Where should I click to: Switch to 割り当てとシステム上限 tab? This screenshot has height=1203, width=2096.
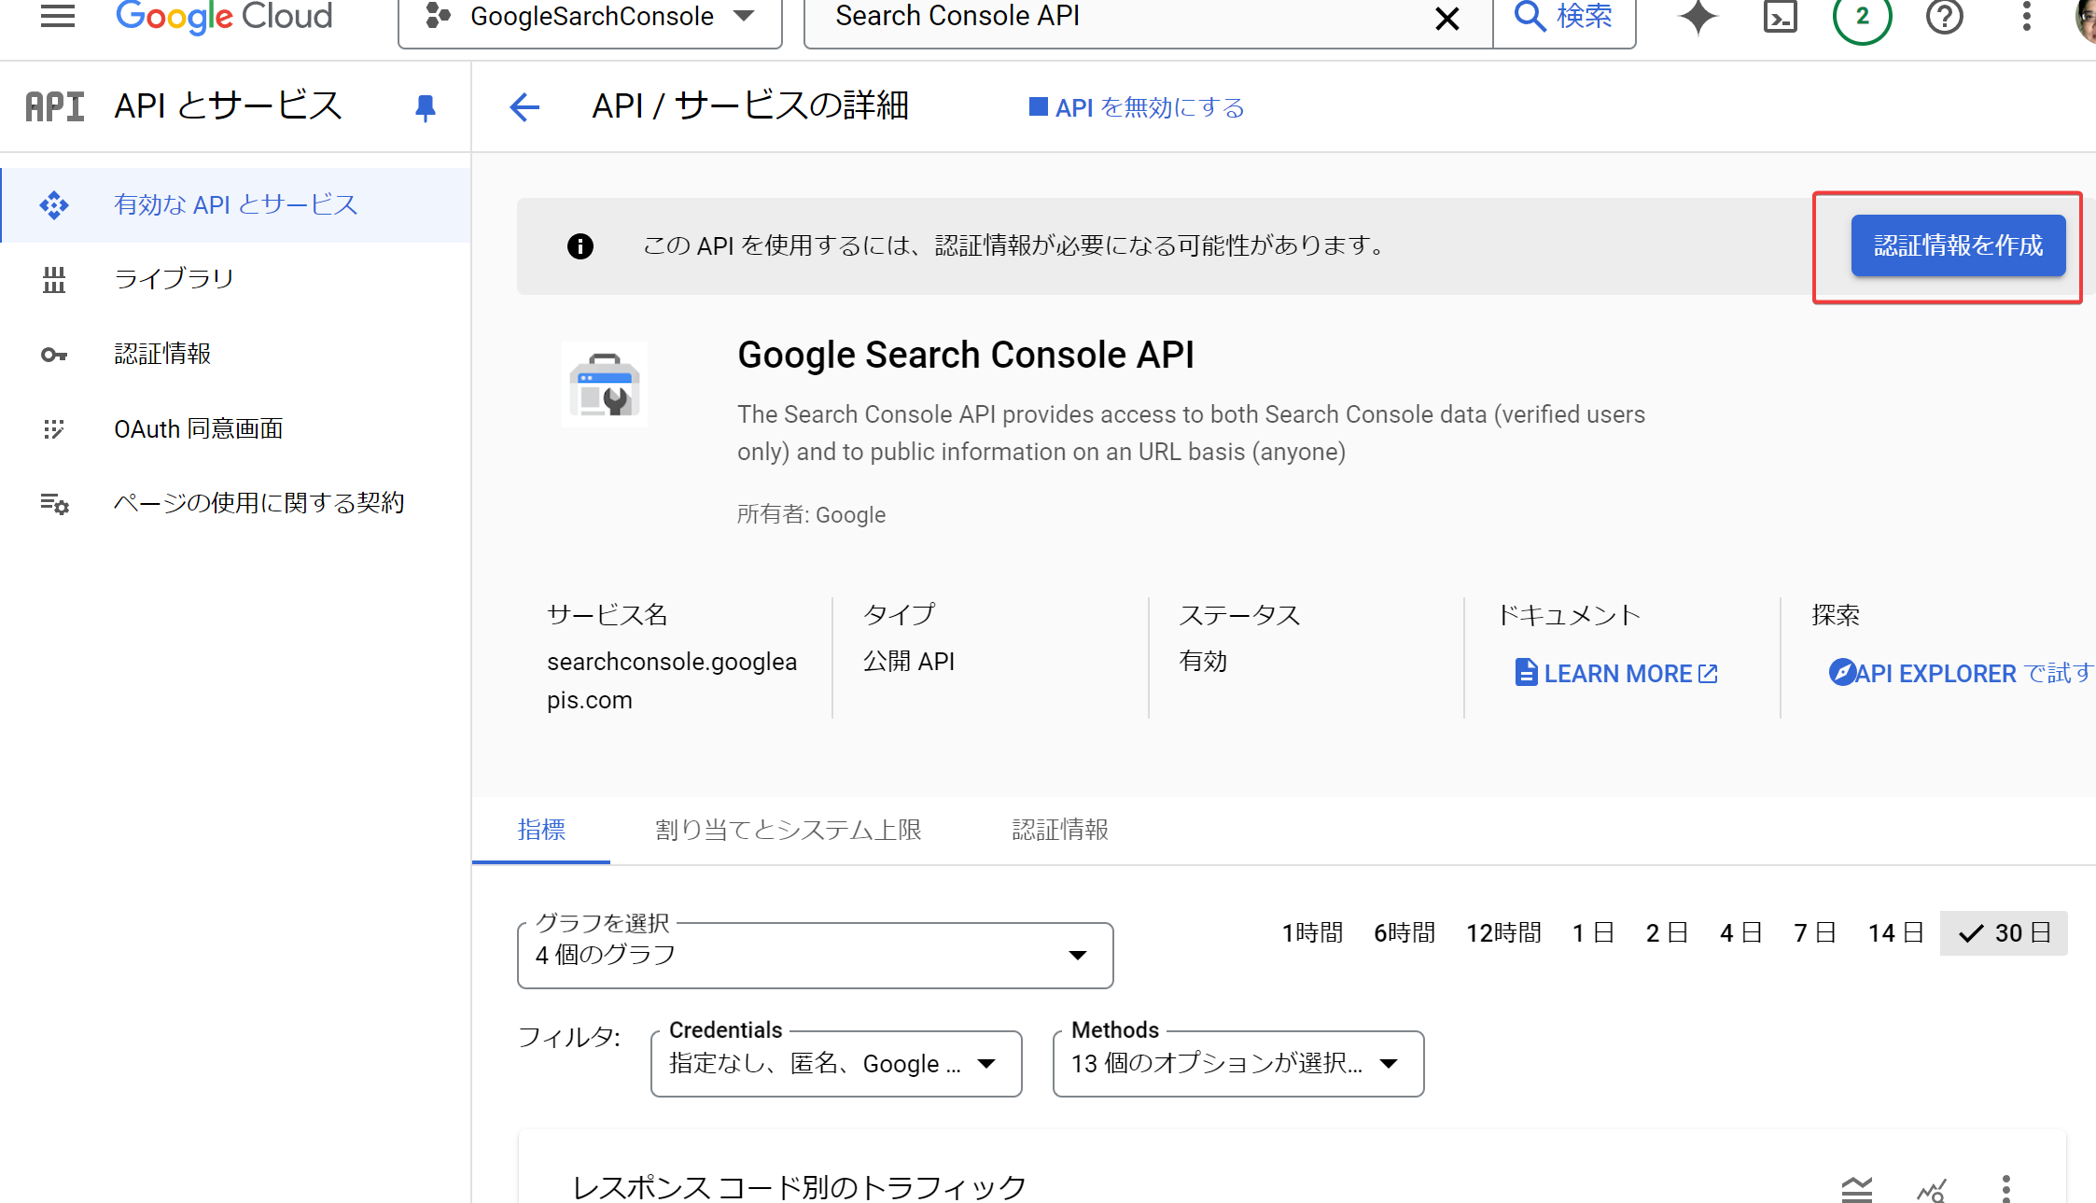pos(789,830)
